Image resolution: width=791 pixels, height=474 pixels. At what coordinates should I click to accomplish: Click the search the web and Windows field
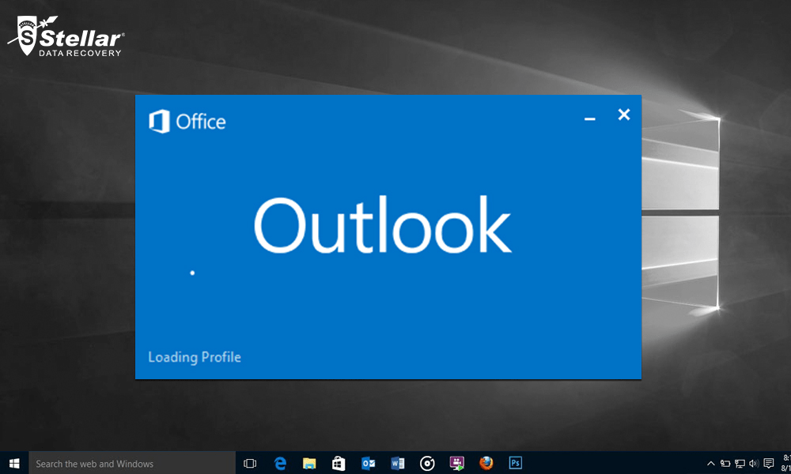131,463
